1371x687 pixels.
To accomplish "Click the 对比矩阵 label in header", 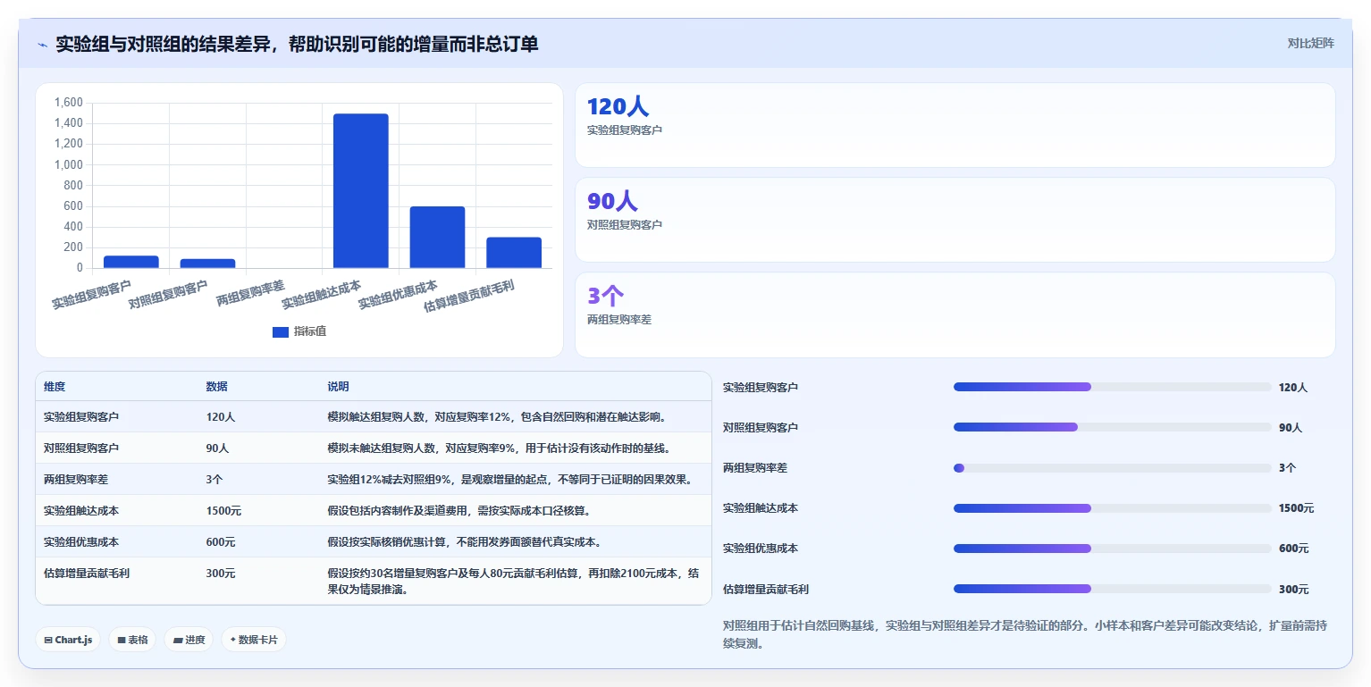I will pos(1310,43).
